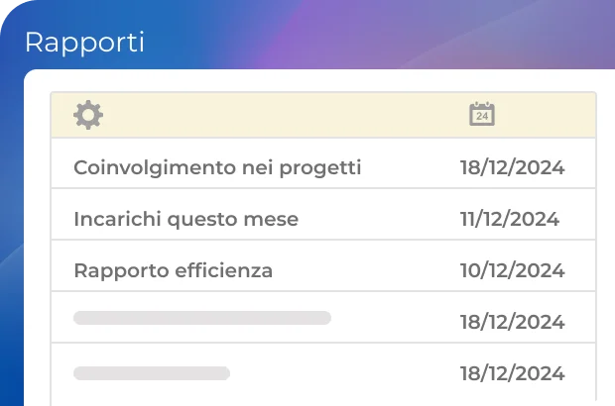Click the calendar date column icon

[x=482, y=115]
